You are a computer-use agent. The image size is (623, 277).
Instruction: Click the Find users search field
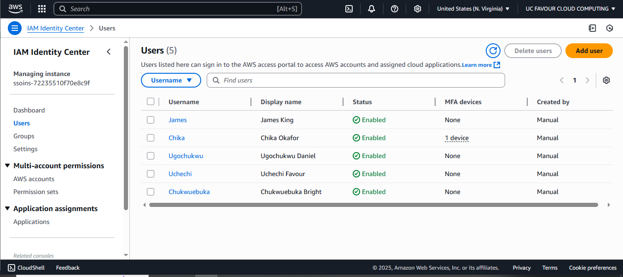pos(356,80)
